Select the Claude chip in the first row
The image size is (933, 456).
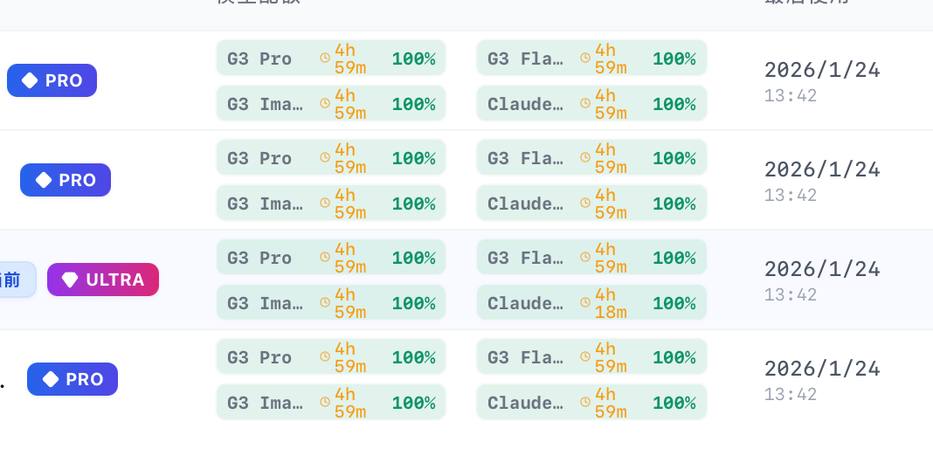[591, 104]
